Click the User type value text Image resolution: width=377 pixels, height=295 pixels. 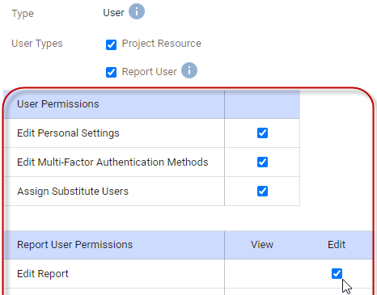click(x=113, y=13)
